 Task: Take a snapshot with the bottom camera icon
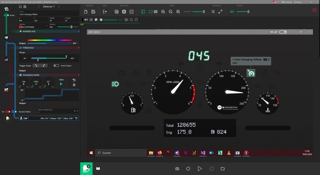coord(177,169)
